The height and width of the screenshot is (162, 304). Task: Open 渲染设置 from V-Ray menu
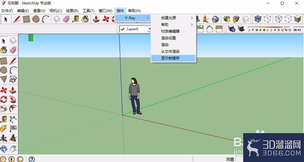(x=173, y=38)
